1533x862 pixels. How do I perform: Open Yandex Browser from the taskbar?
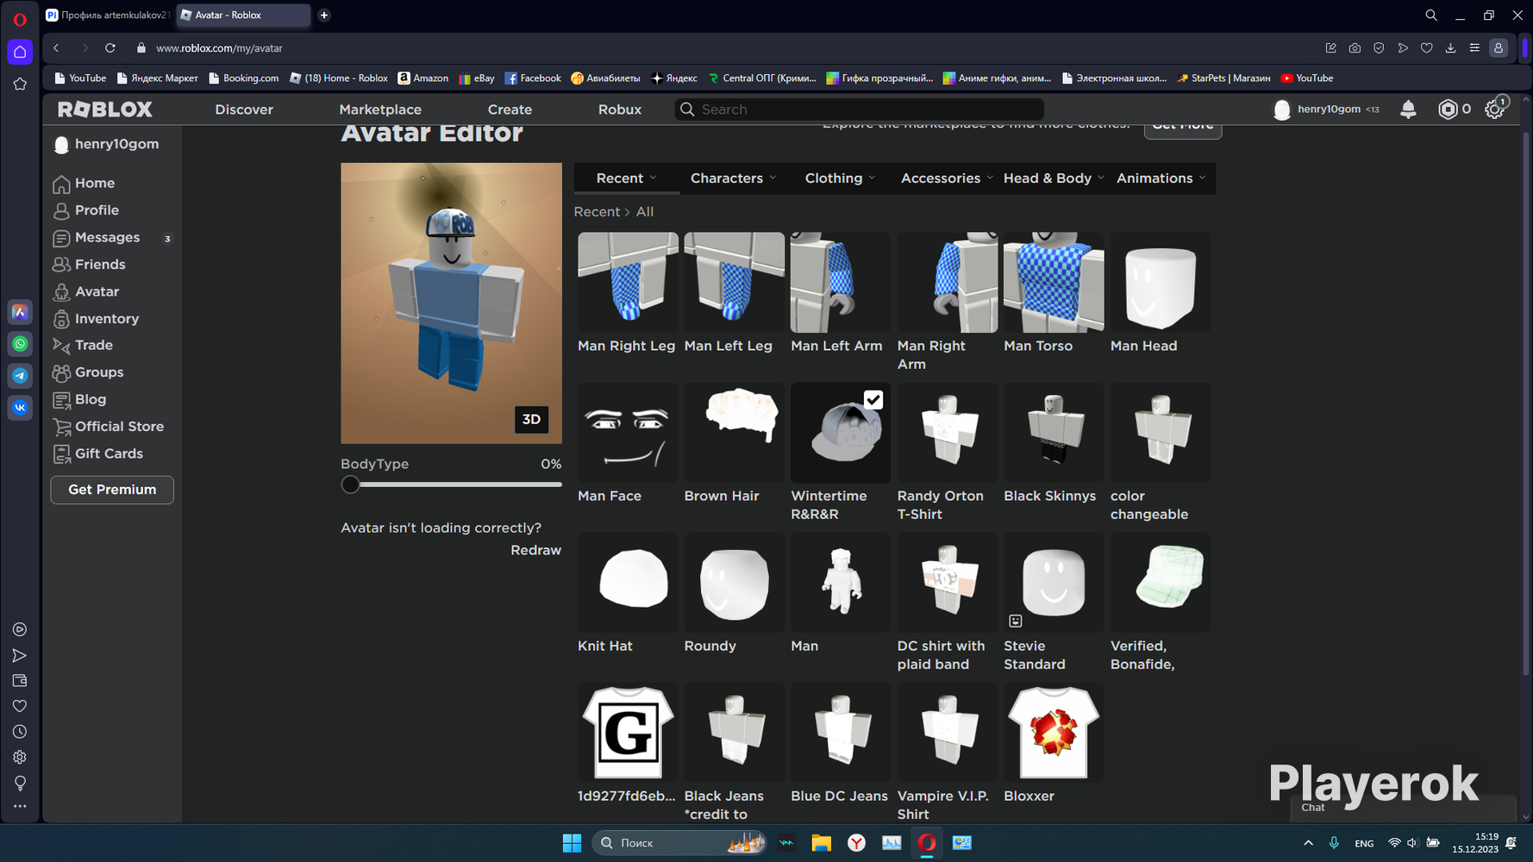point(856,843)
